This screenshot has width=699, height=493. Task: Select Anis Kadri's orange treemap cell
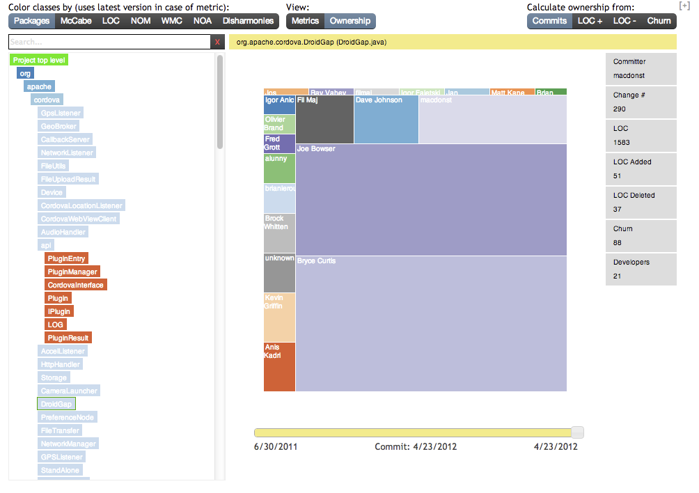coord(279,366)
